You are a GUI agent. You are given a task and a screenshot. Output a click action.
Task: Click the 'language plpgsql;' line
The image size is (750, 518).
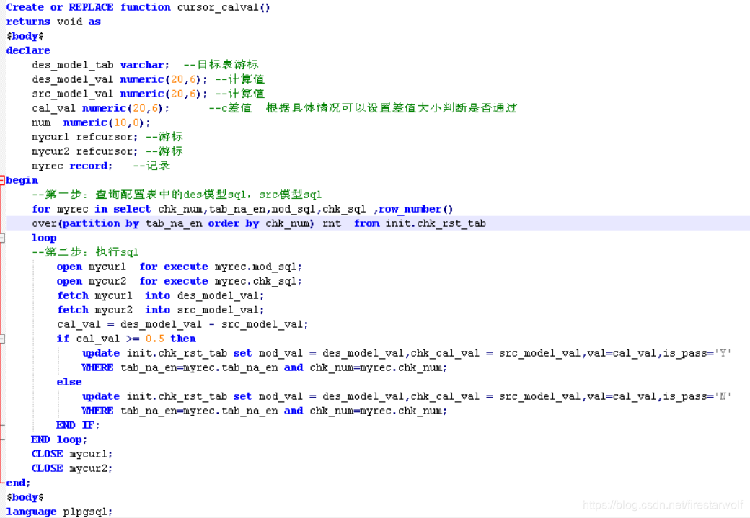[x=59, y=512]
